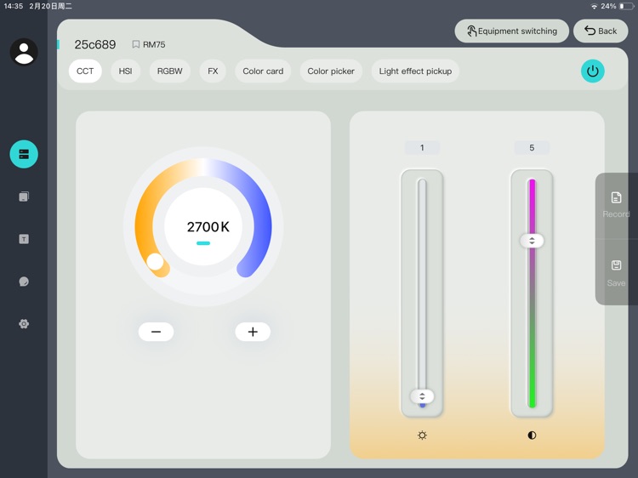Tap the half-circle contrast icon

click(x=532, y=435)
